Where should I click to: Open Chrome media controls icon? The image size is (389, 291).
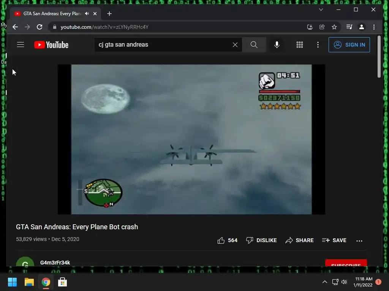pyautogui.click(x=349, y=27)
